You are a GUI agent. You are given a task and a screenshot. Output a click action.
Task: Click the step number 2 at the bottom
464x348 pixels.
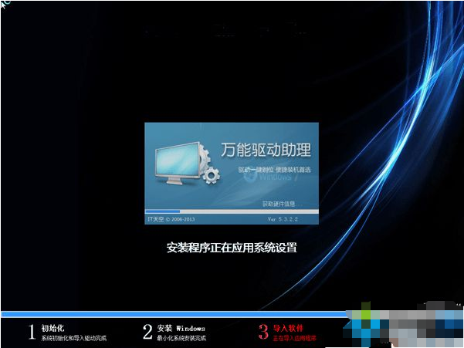pyautogui.click(x=147, y=332)
